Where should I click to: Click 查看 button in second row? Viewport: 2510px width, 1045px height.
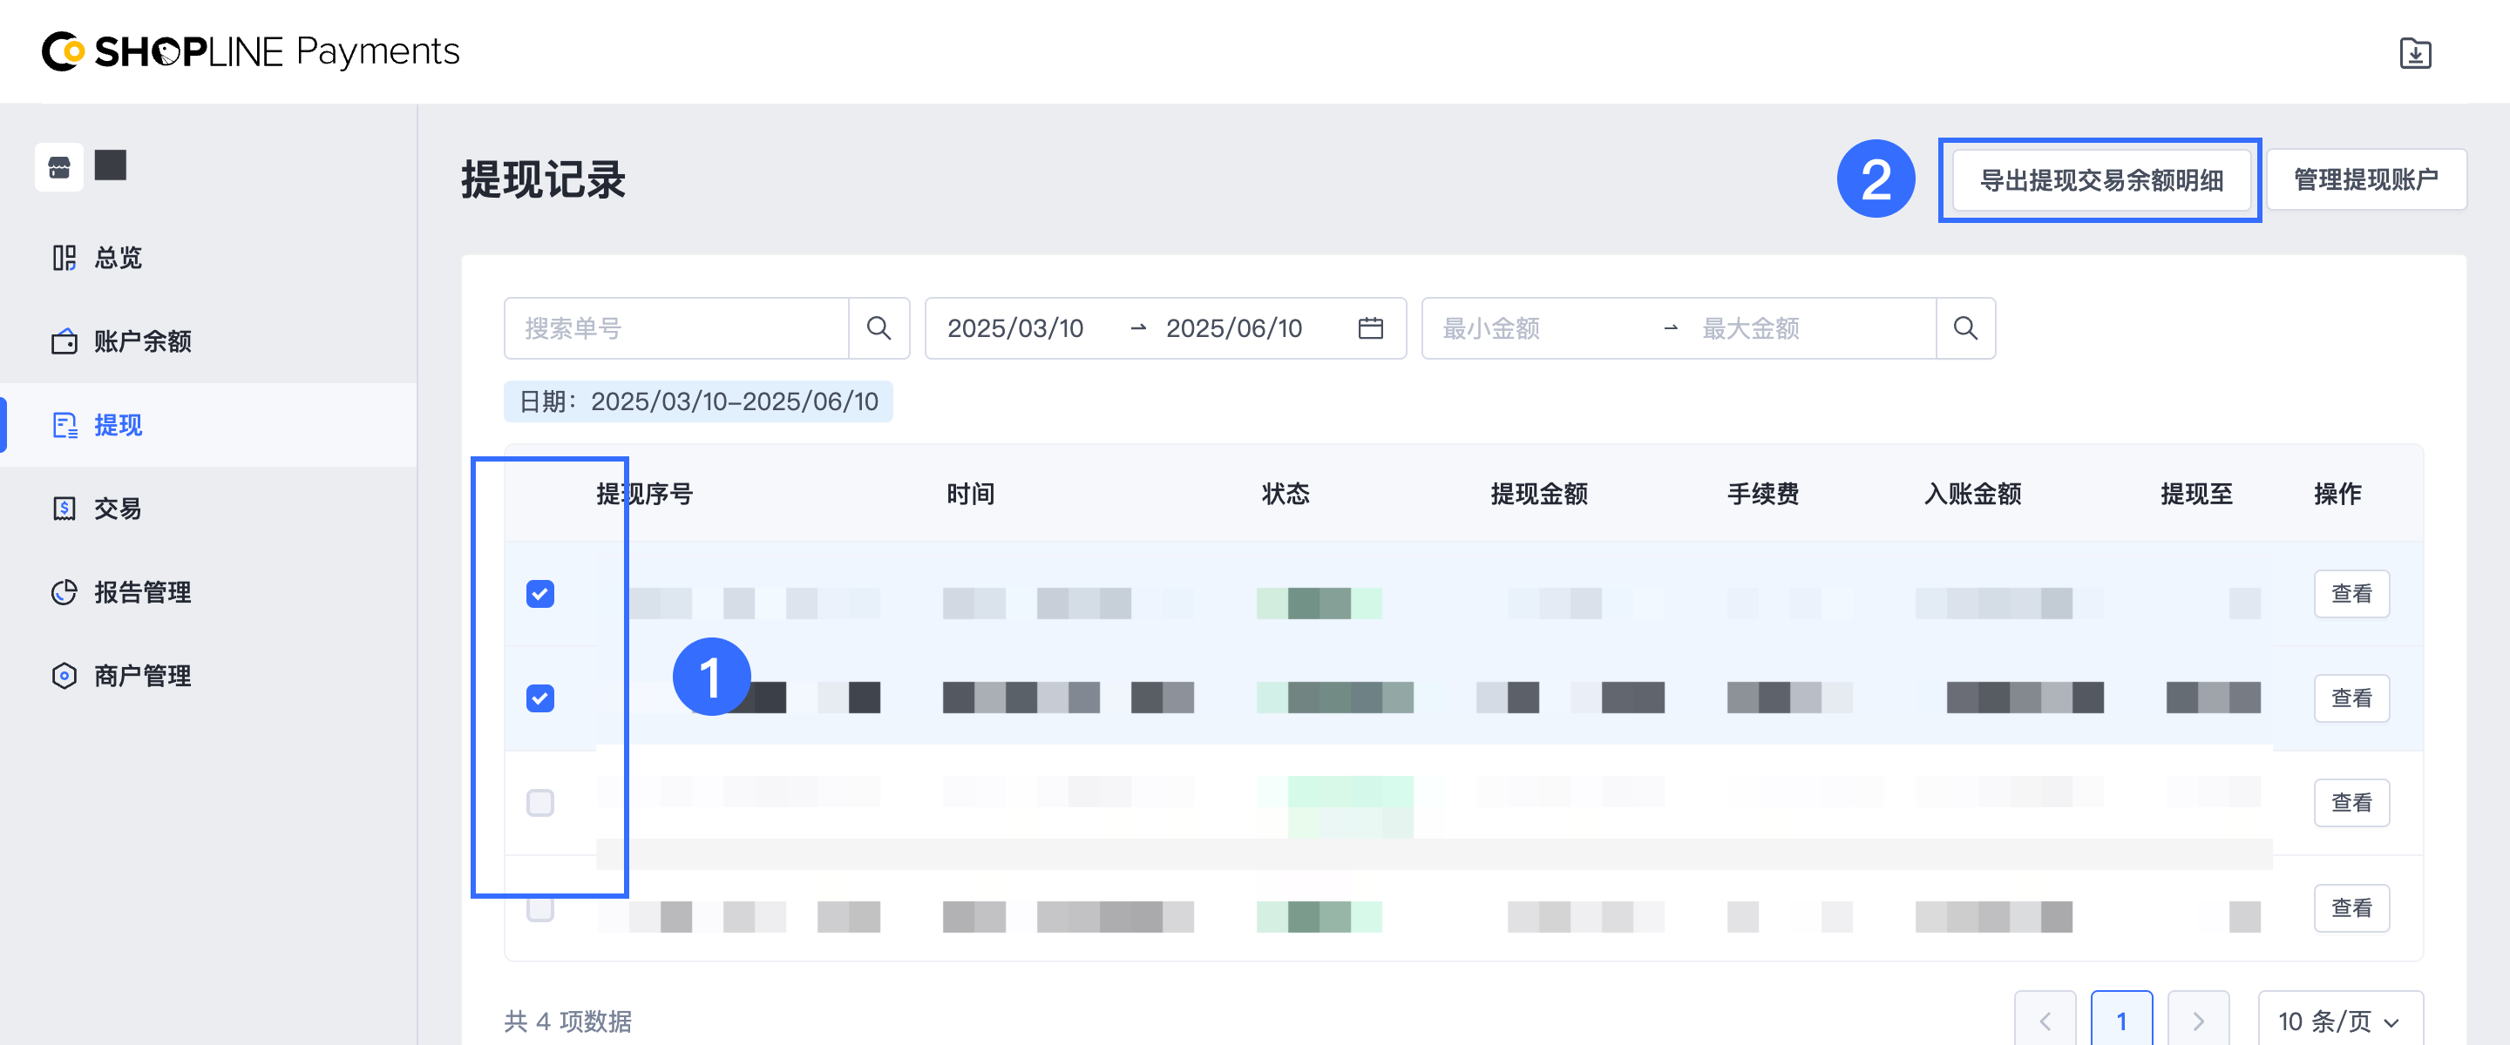[x=2351, y=698]
